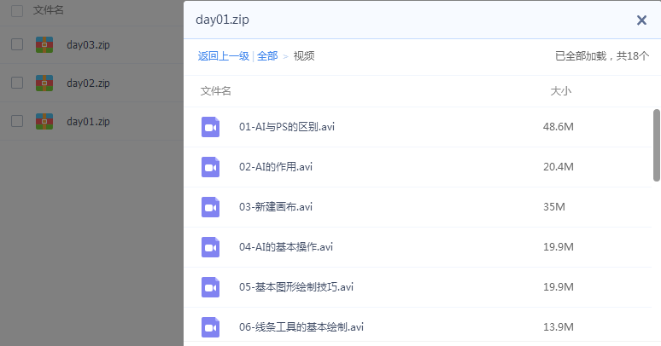Image resolution: width=661 pixels, height=346 pixels.
Task: Close the day01.zip preview panel
Action: (641, 20)
